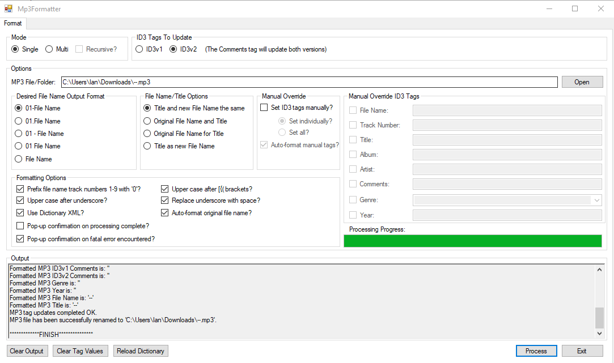The height and width of the screenshot is (363, 614).
Task: Click the output scrollbar thumb
Action: pyautogui.click(x=599, y=318)
